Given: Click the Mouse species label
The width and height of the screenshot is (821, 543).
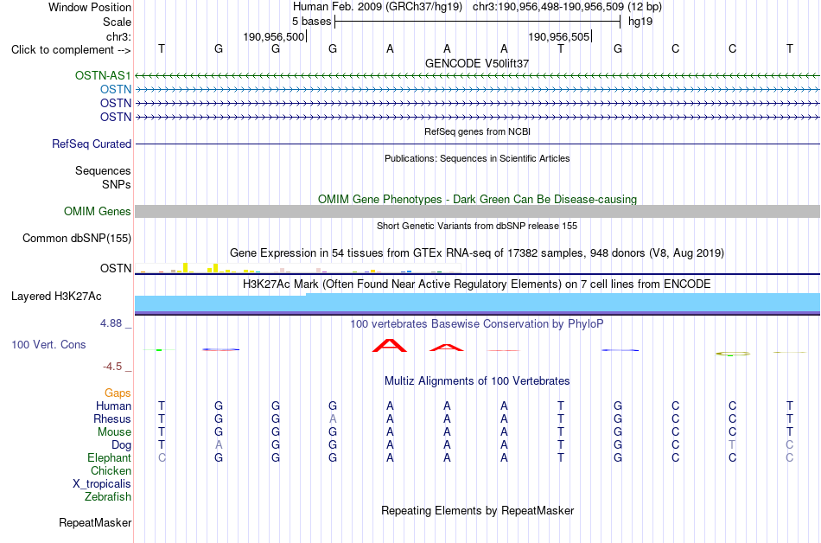Looking at the screenshot, I should click(x=114, y=432).
